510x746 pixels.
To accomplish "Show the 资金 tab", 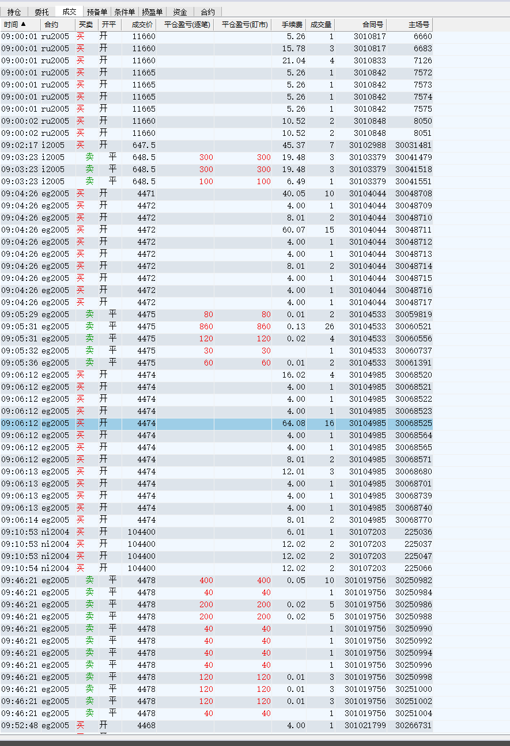I will coord(180,12).
